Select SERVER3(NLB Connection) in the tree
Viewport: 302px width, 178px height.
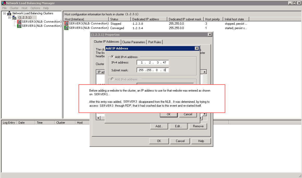tap(42, 22)
